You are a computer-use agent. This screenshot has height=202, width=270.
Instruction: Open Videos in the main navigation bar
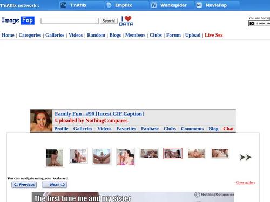tap(76, 35)
